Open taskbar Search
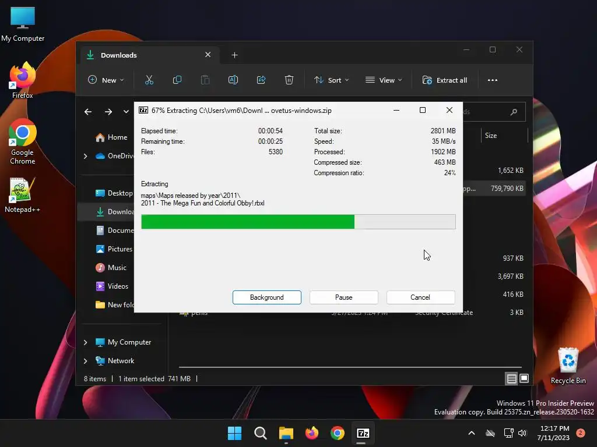Image resolution: width=597 pixels, height=447 pixels. pyautogui.click(x=261, y=433)
